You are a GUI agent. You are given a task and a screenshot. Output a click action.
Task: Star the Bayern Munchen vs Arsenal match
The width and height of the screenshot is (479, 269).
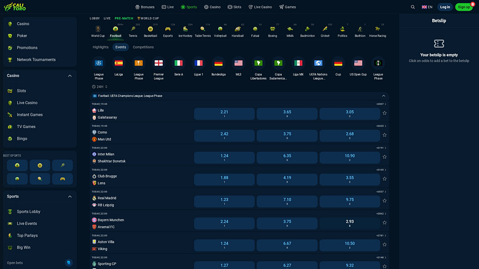coord(384,222)
